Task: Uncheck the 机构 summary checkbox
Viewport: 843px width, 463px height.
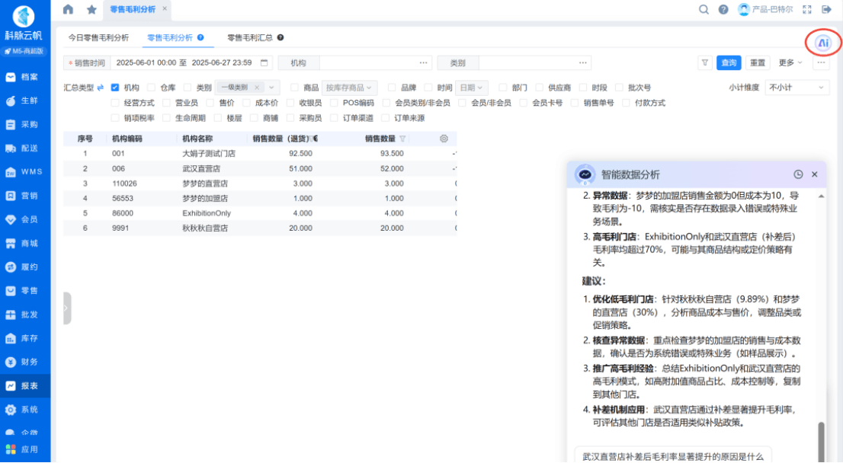Action: click(x=114, y=88)
